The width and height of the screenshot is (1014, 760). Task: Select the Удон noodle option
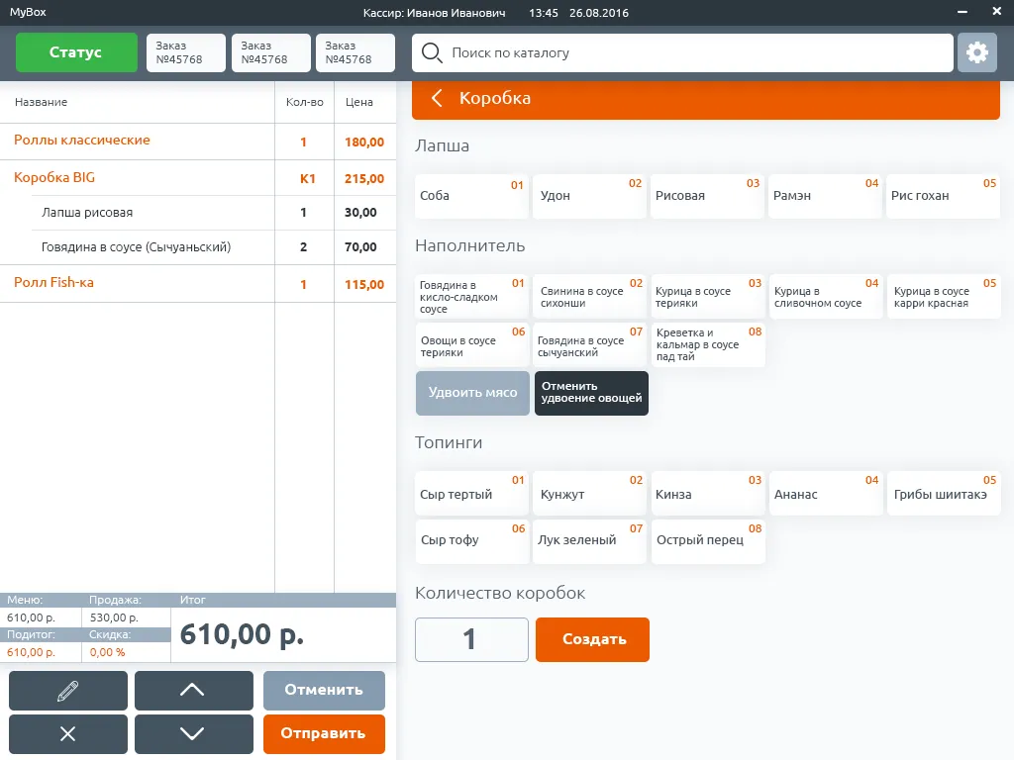click(588, 196)
